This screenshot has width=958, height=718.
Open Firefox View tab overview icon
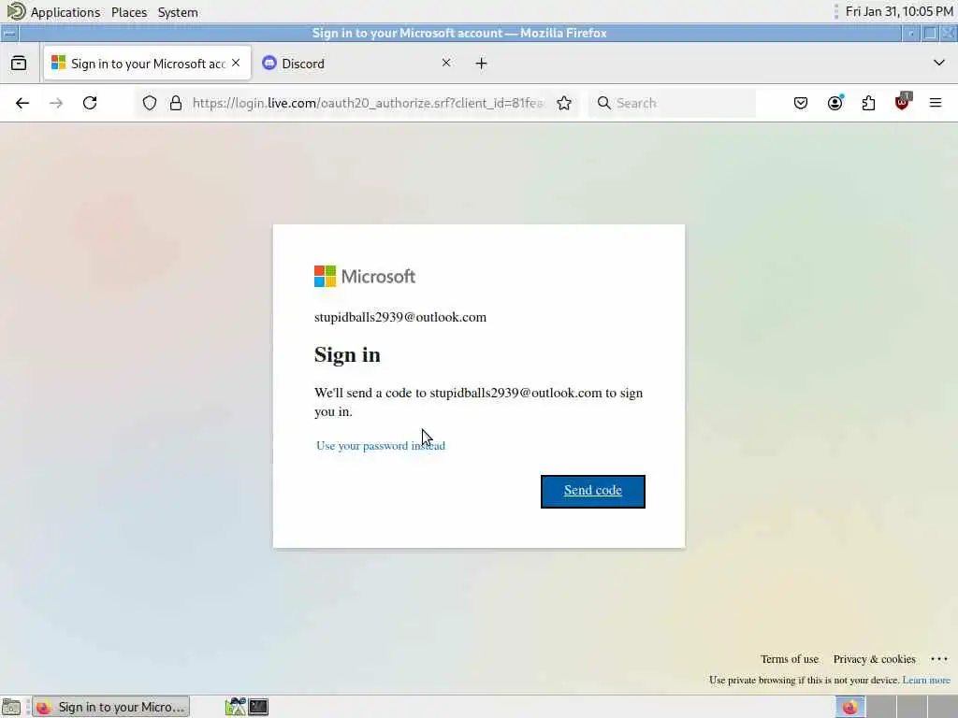[19, 63]
